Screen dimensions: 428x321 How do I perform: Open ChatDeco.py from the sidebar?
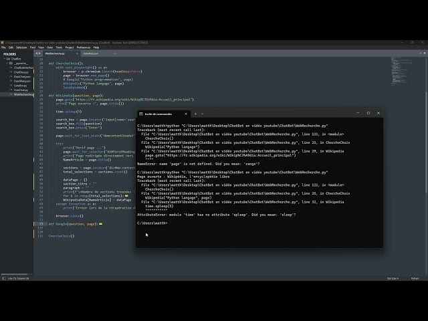point(21,72)
